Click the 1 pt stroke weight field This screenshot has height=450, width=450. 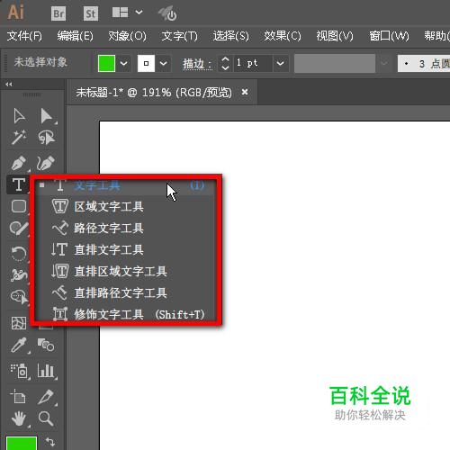(x=253, y=63)
